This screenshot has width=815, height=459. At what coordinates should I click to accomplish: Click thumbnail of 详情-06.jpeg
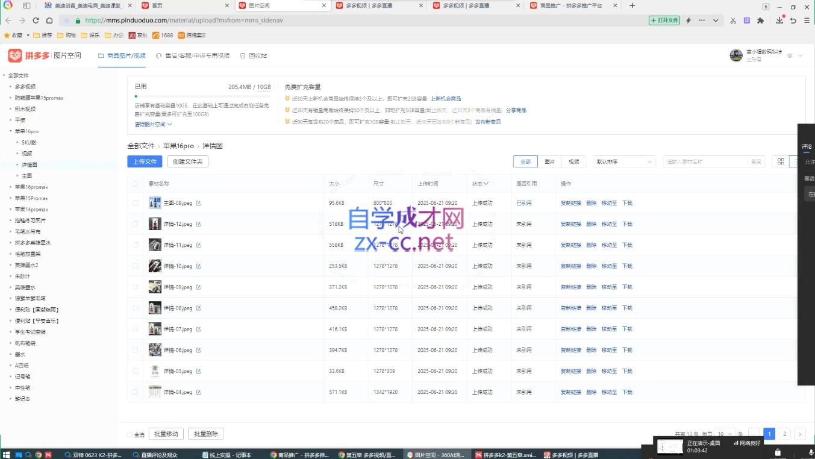coord(155,350)
